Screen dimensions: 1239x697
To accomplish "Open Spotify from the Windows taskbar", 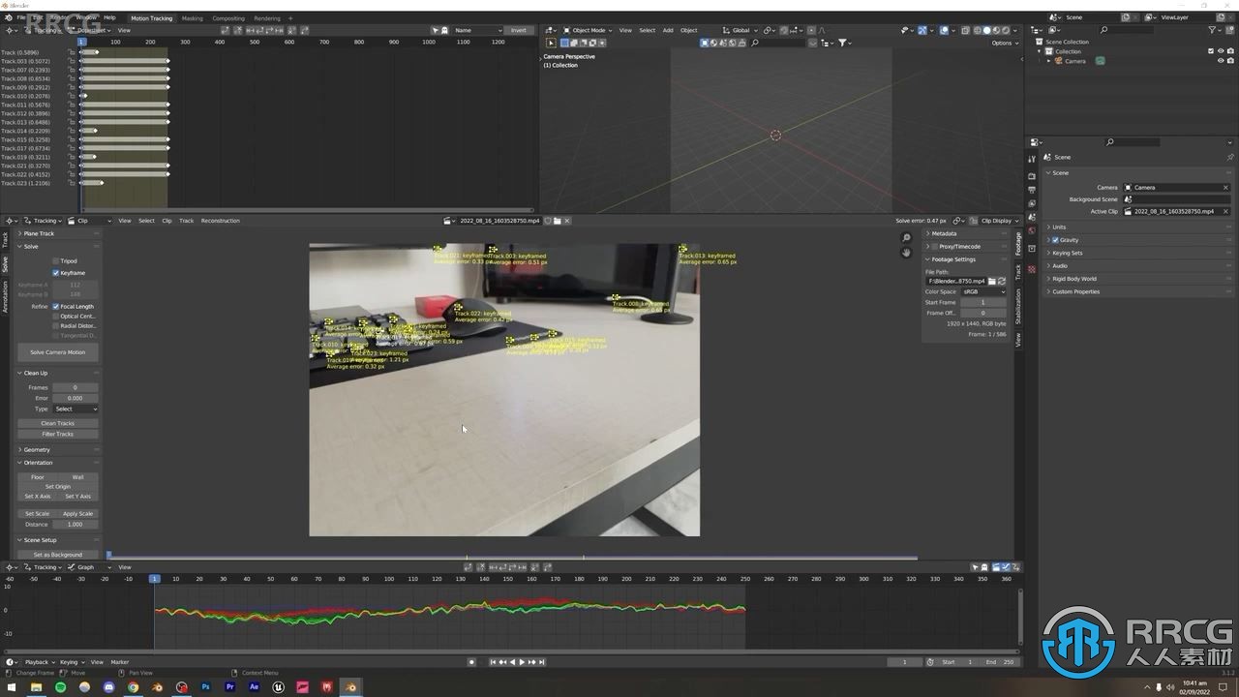I will 60,687.
